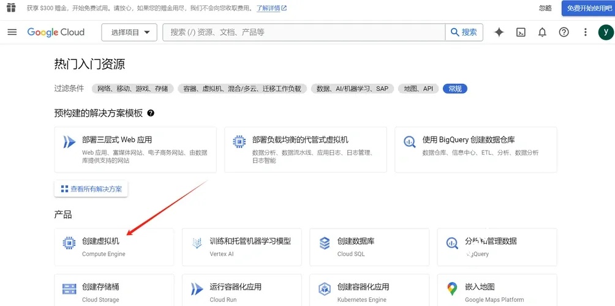
Task: Open the 创建存储桶 card
Action: [114, 290]
